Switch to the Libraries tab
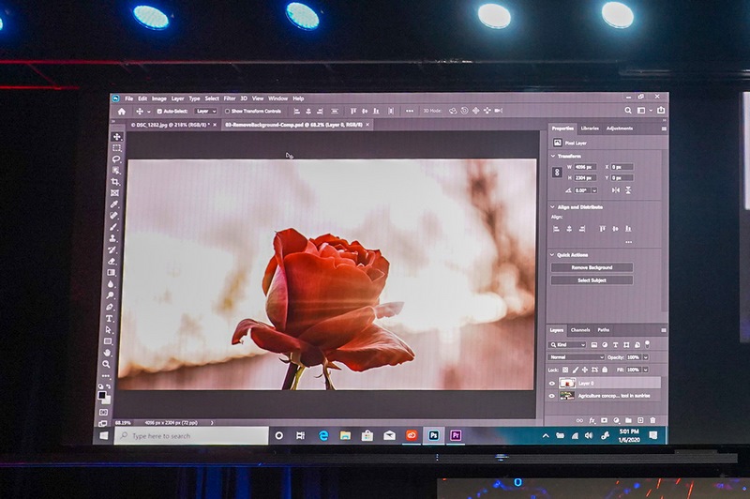Viewport: 750px width, 499px height. click(x=590, y=129)
